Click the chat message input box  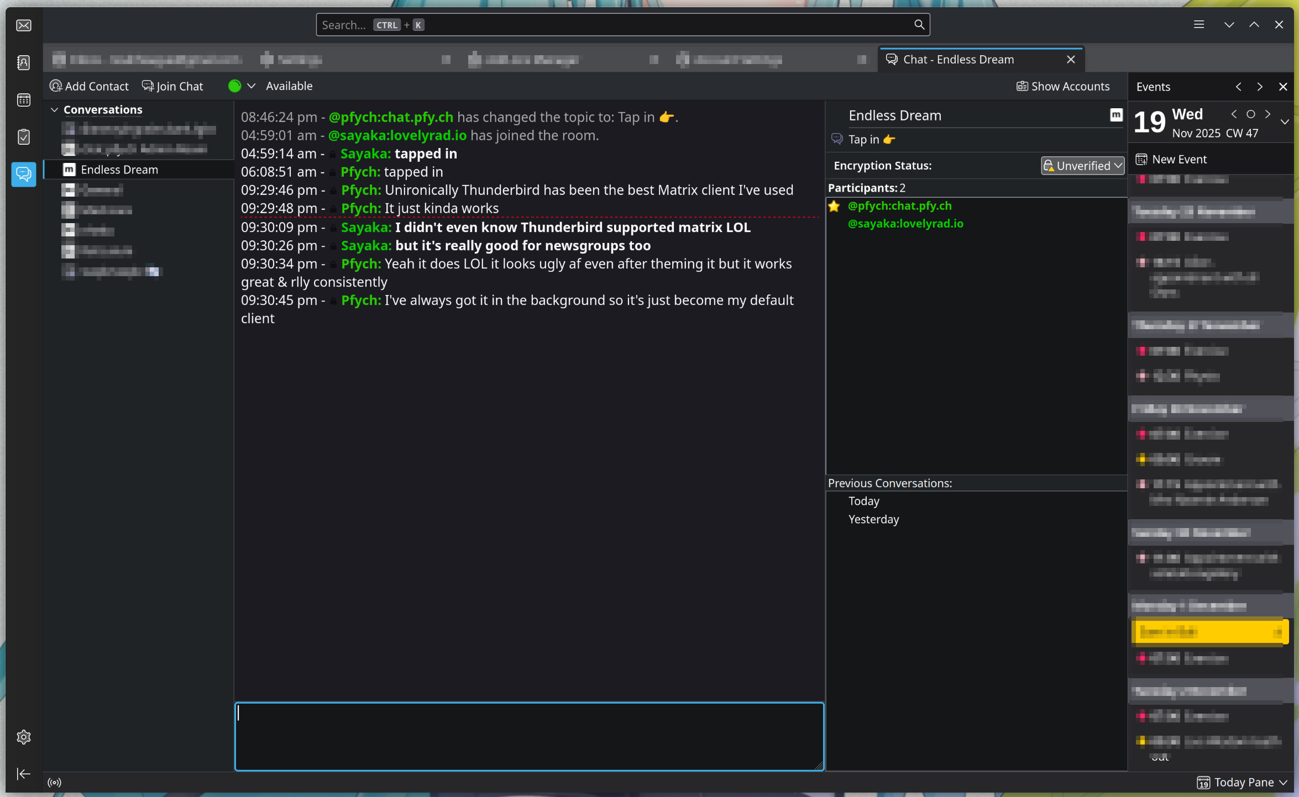click(x=528, y=736)
